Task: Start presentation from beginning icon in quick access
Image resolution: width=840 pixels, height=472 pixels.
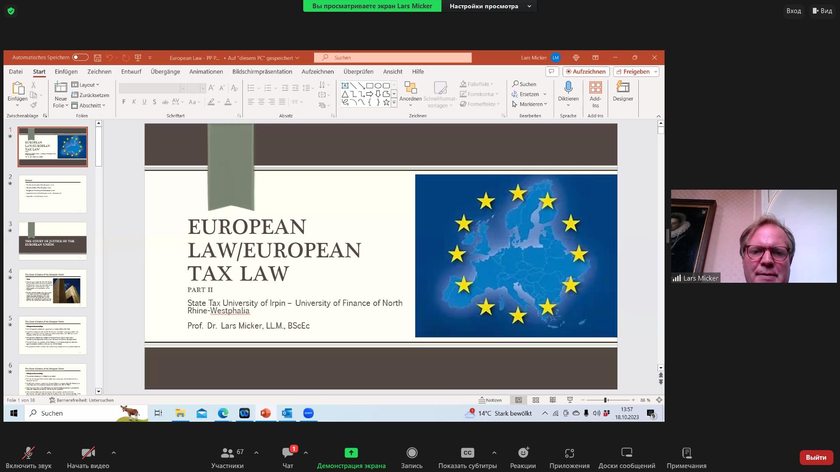Action: tap(138, 58)
